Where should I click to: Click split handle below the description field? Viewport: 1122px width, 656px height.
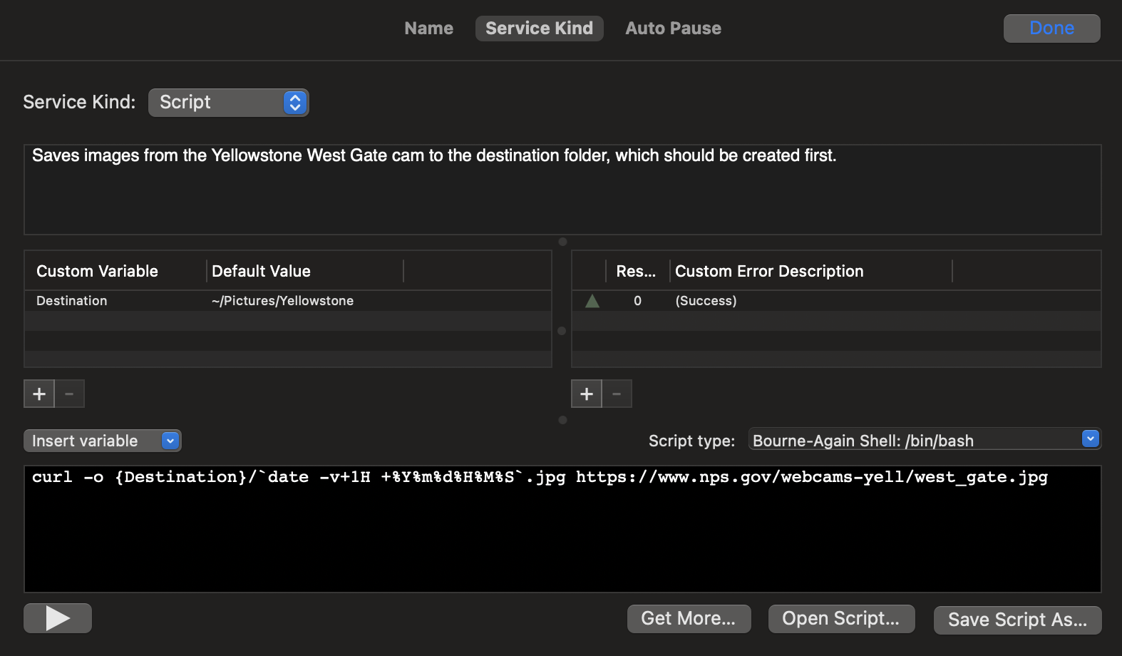562,242
